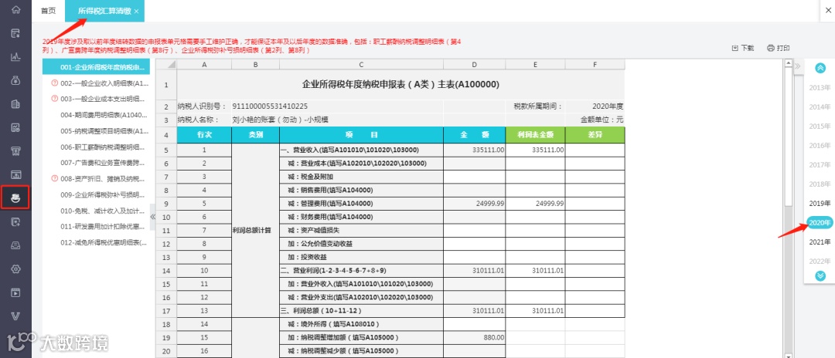Click the 利润表金额 header cell
This screenshot has width=835, height=358.
(536, 135)
